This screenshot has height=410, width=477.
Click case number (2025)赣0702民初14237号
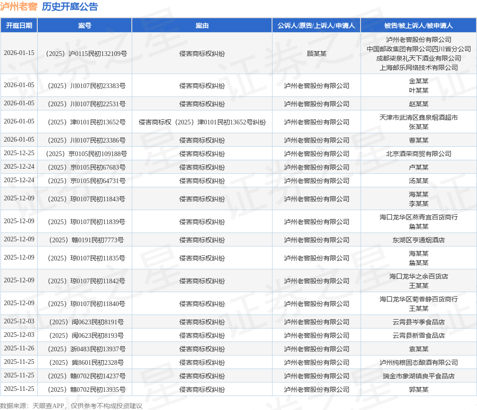pos(86,376)
